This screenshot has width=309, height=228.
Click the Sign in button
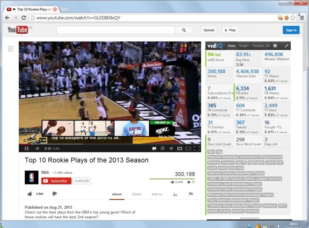291,30
